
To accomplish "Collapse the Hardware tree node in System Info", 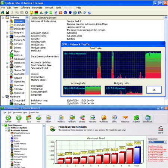I will 3,97.
